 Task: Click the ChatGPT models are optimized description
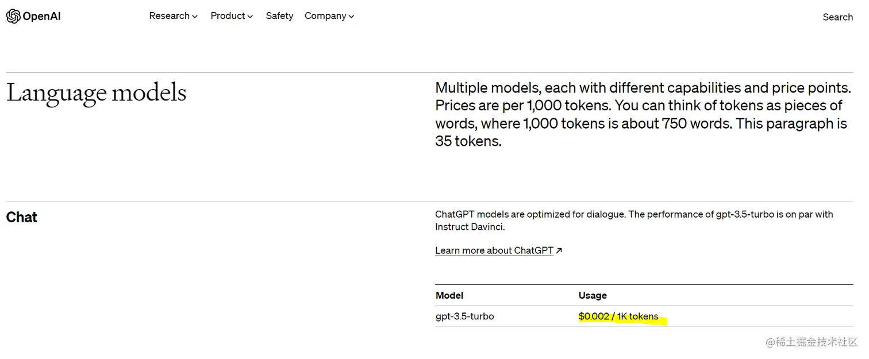[x=634, y=221]
